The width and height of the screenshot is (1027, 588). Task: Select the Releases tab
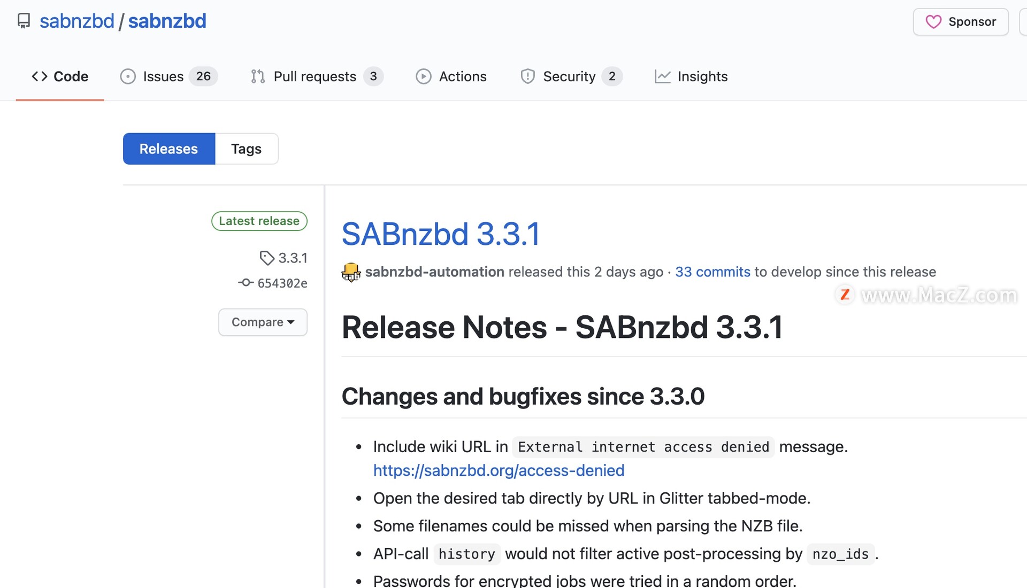pos(168,149)
